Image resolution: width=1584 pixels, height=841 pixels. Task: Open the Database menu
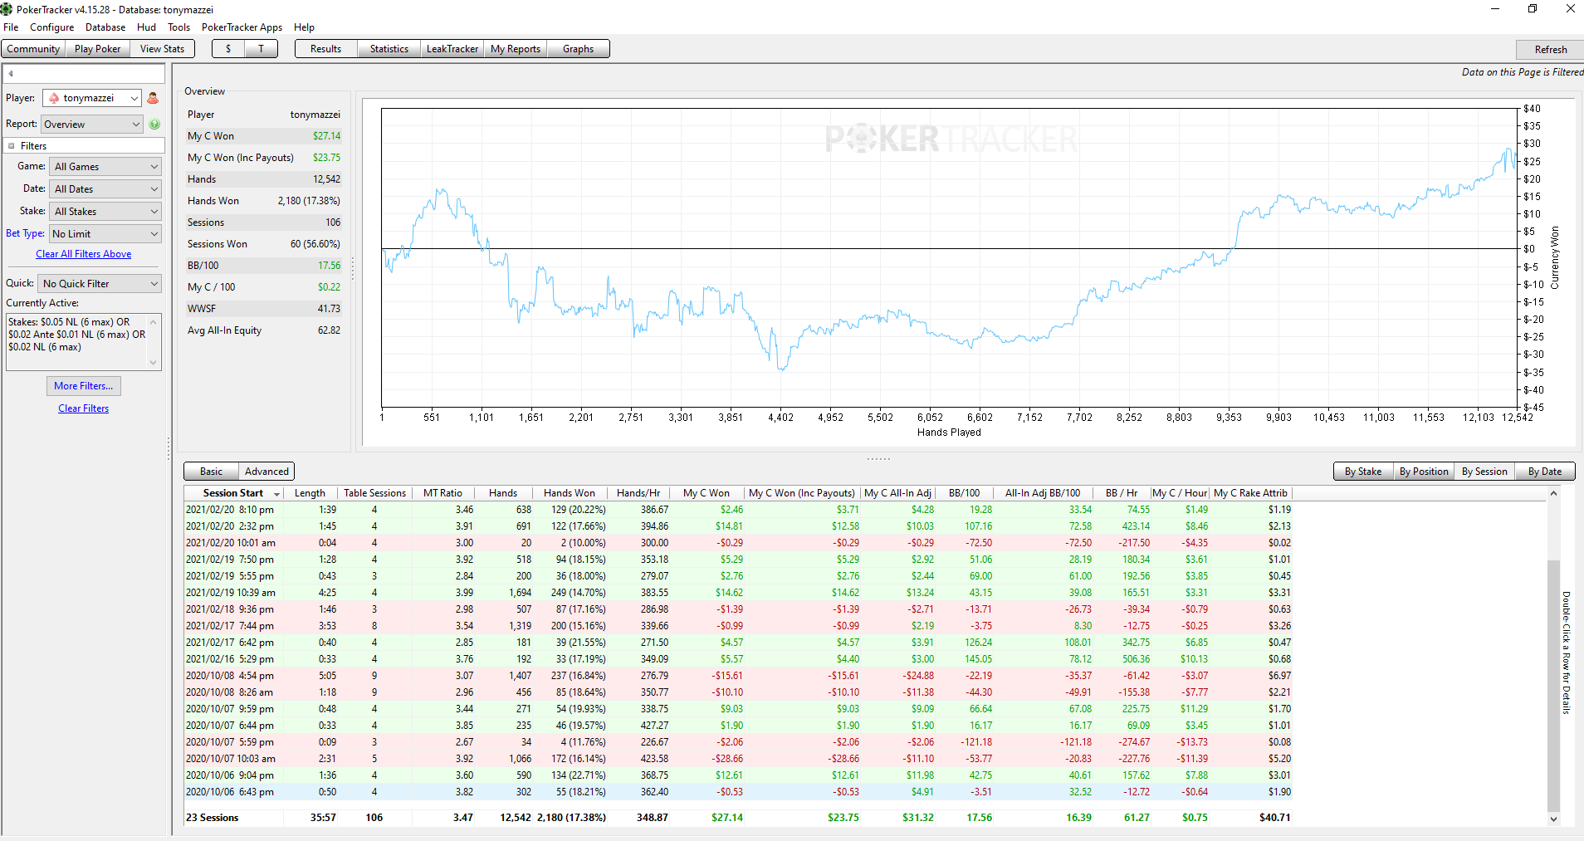point(105,27)
